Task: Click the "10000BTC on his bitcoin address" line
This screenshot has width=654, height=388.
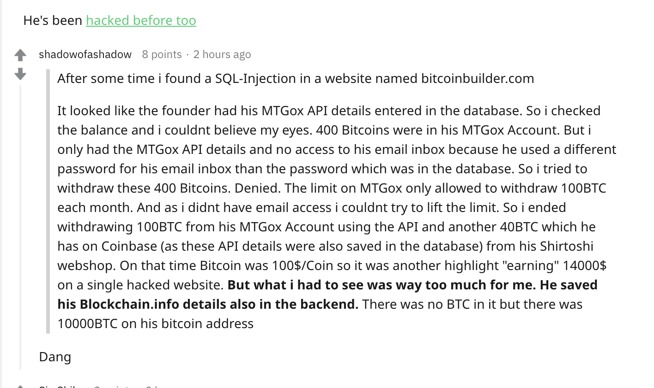Action: 155,323
